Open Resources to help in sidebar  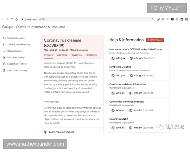coord(16,57)
